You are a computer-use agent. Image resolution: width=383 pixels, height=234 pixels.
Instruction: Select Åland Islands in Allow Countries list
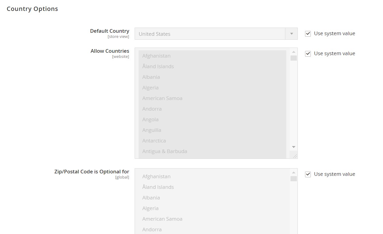point(158,66)
